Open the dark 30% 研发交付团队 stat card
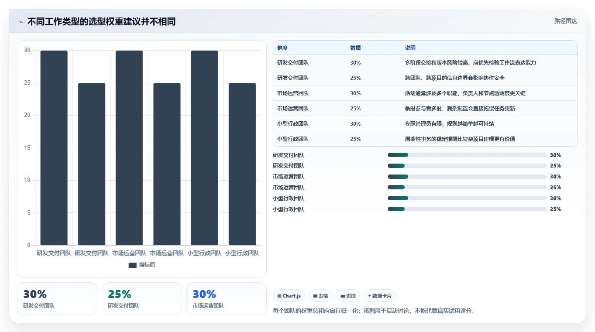The image size is (595, 332). pos(57,299)
